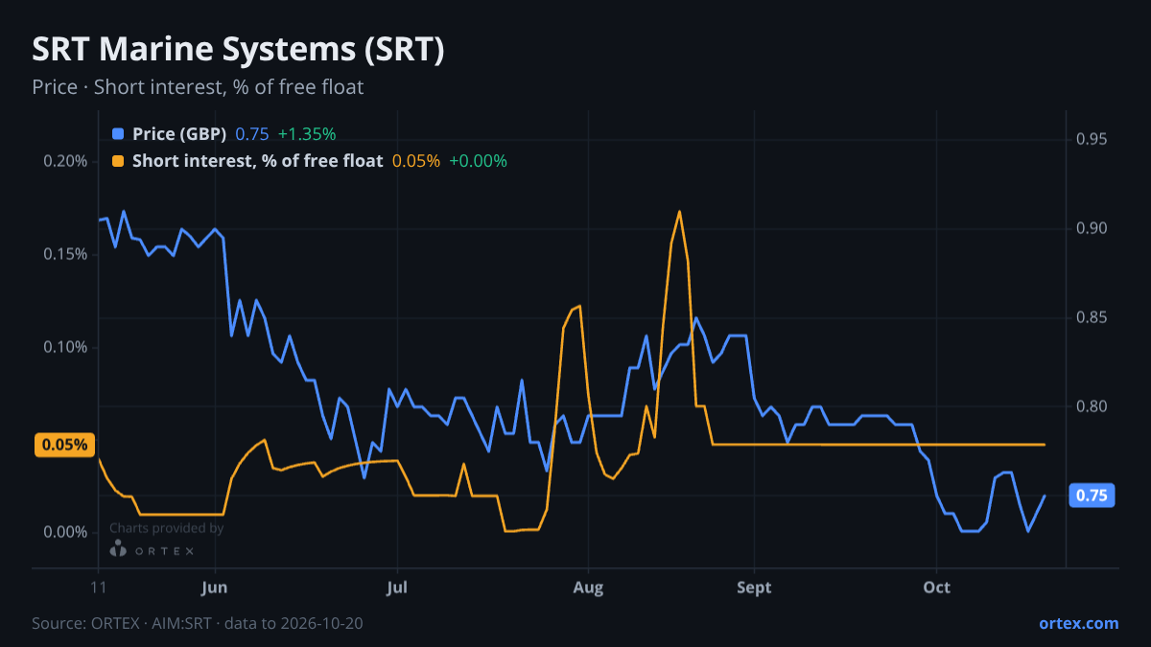Click the SRT Marine Systems (SRT) title

(x=238, y=50)
